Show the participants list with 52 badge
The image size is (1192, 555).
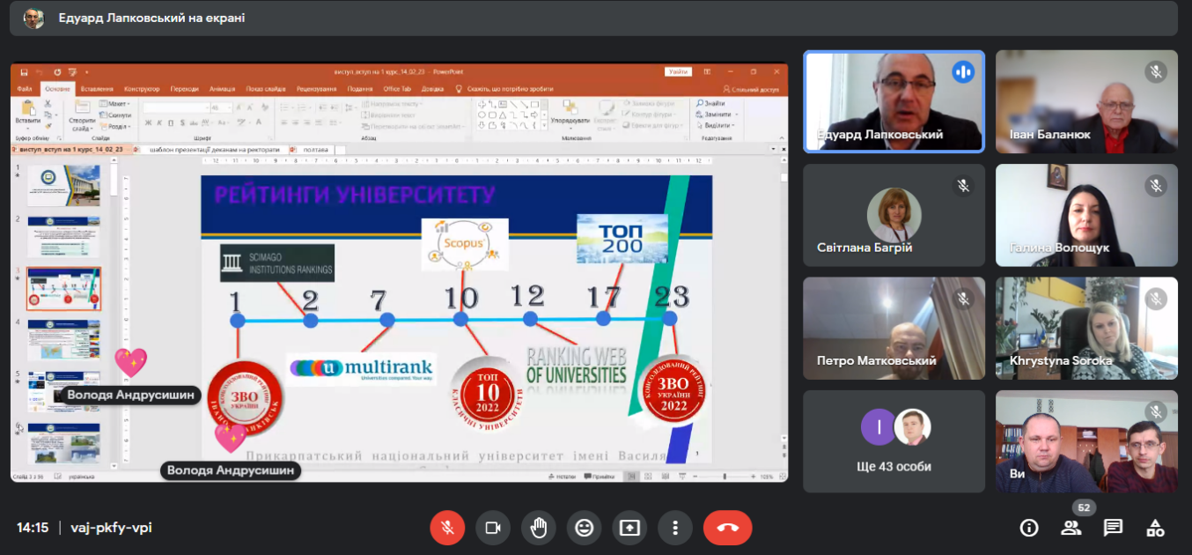click(1071, 528)
